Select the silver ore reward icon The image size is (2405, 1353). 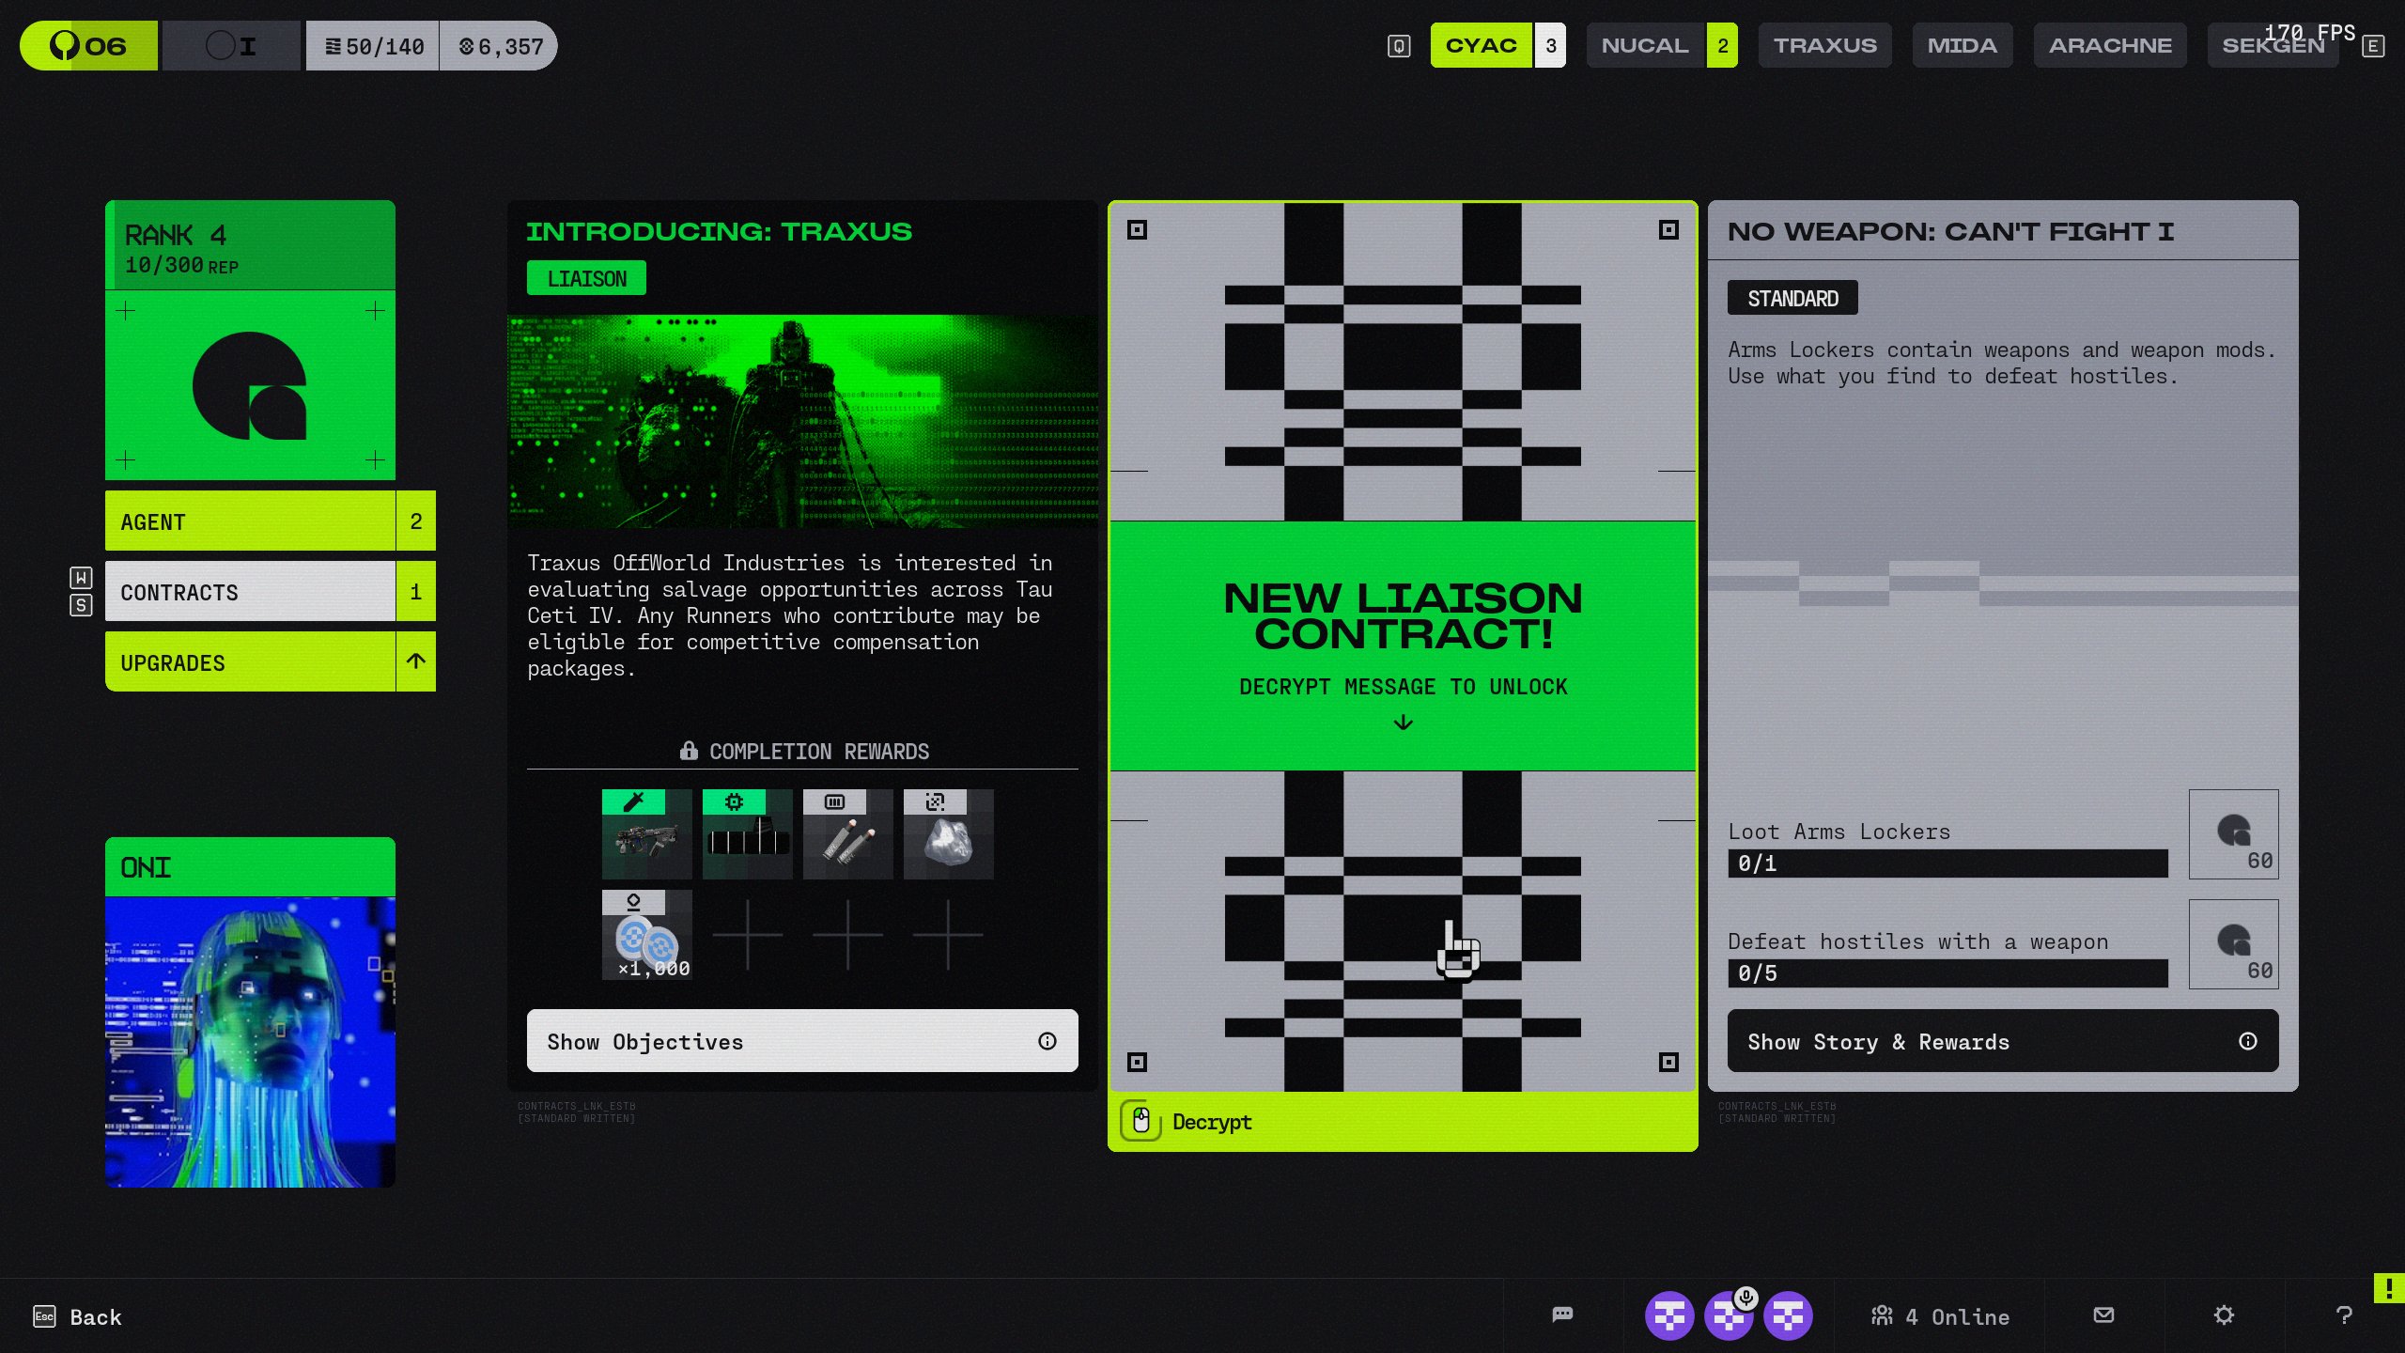[948, 834]
